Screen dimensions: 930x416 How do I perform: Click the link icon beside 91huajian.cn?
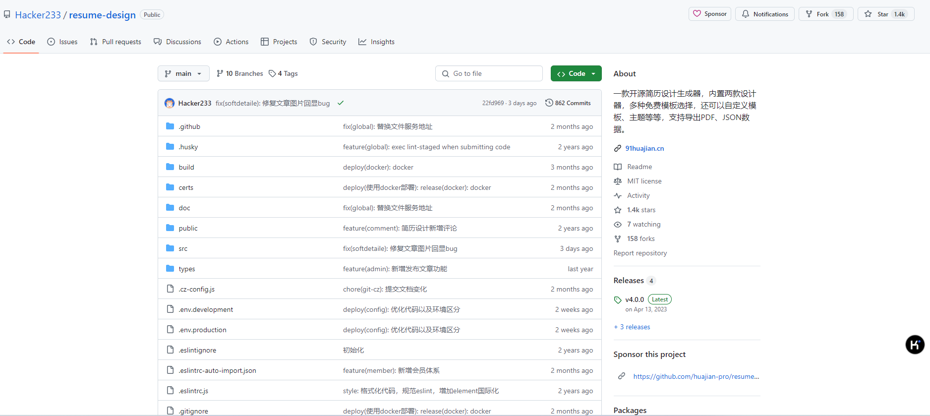(618, 148)
